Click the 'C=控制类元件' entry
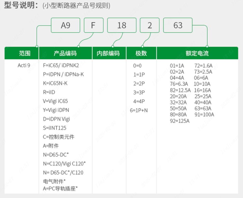The image size is (243, 198). [59, 137]
